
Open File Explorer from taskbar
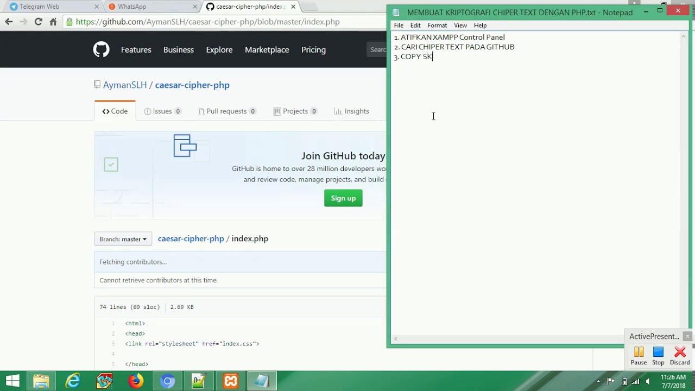coord(41,381)
